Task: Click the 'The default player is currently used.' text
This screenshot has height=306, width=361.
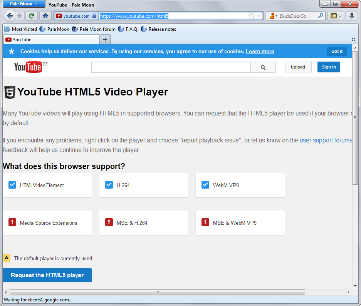Action: [54, 258]
